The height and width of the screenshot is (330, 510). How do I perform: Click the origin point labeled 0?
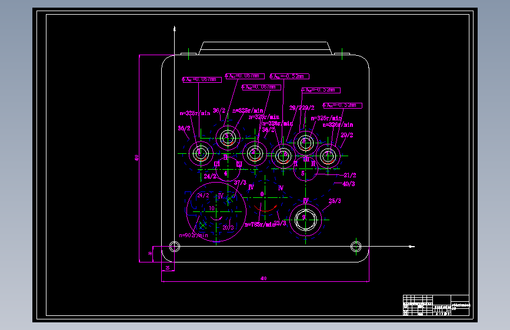262,194
